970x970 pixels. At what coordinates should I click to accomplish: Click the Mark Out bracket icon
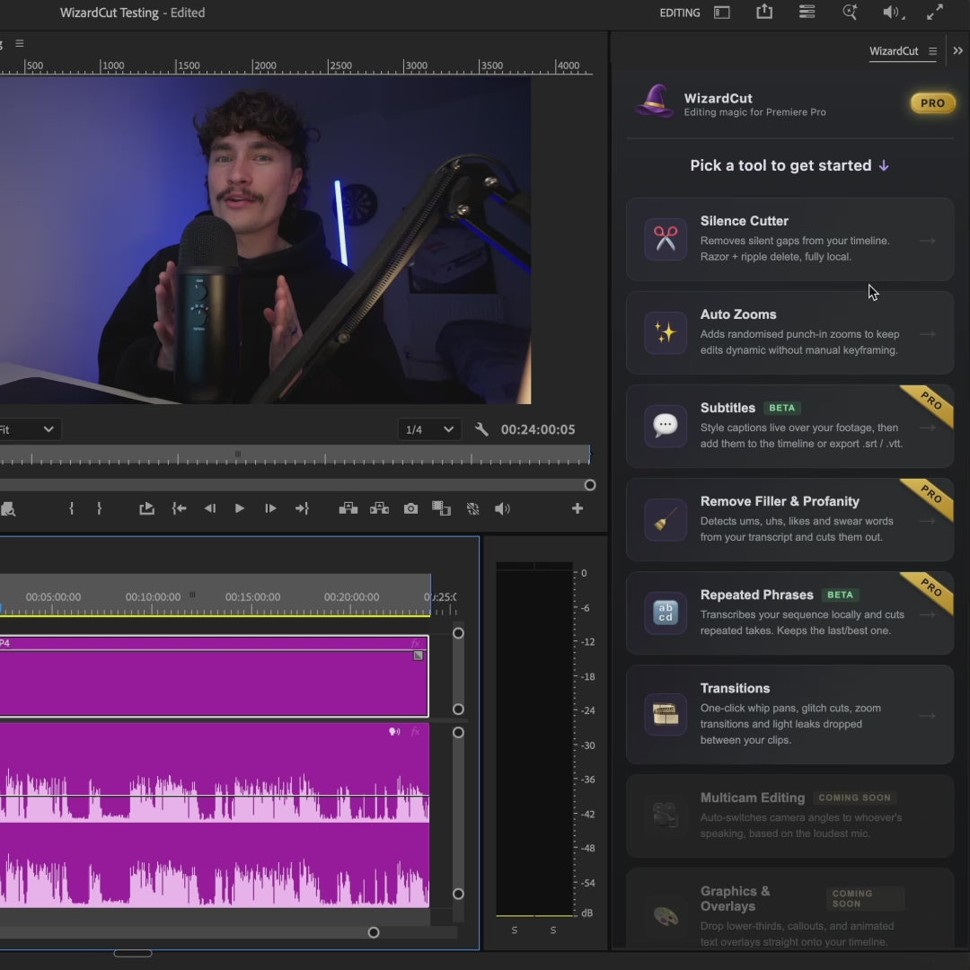[99, 508]
